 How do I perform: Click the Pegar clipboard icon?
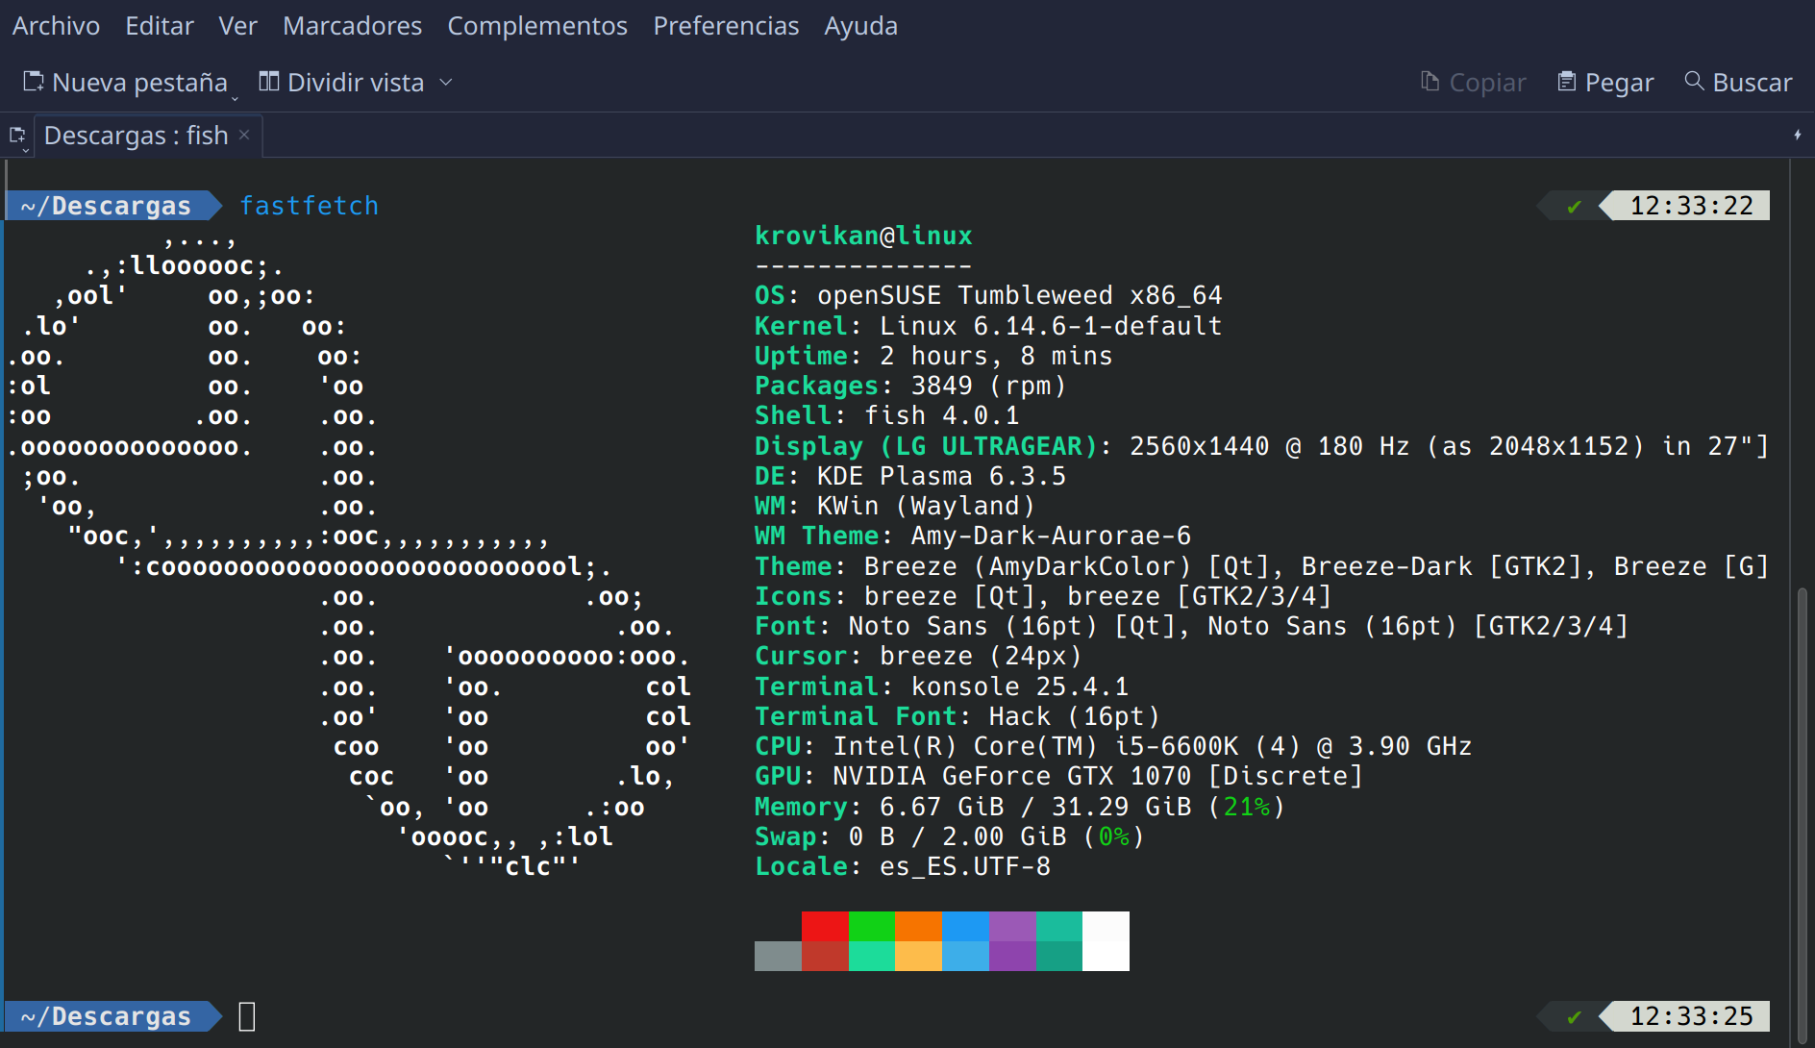(1567, 82)
